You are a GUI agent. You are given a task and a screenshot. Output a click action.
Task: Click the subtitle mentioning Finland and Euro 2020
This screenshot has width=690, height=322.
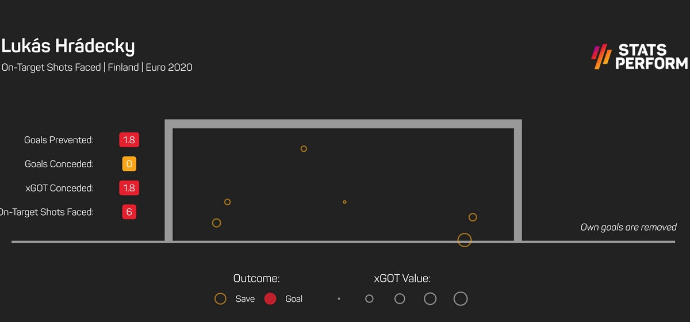pyautogui.click(x=97, y=67)
